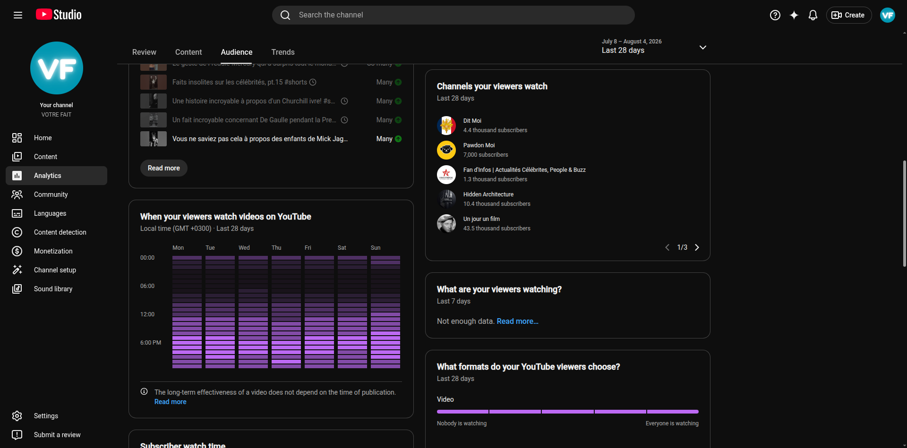
Task: Go to previous page of channels list
Action: click(667, 247)
